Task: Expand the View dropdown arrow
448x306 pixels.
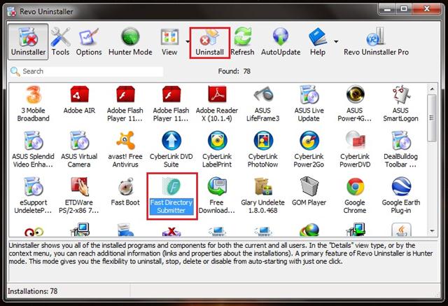Action: 188,42
